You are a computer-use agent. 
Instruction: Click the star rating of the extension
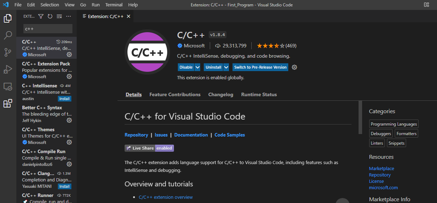coord(271,46)
